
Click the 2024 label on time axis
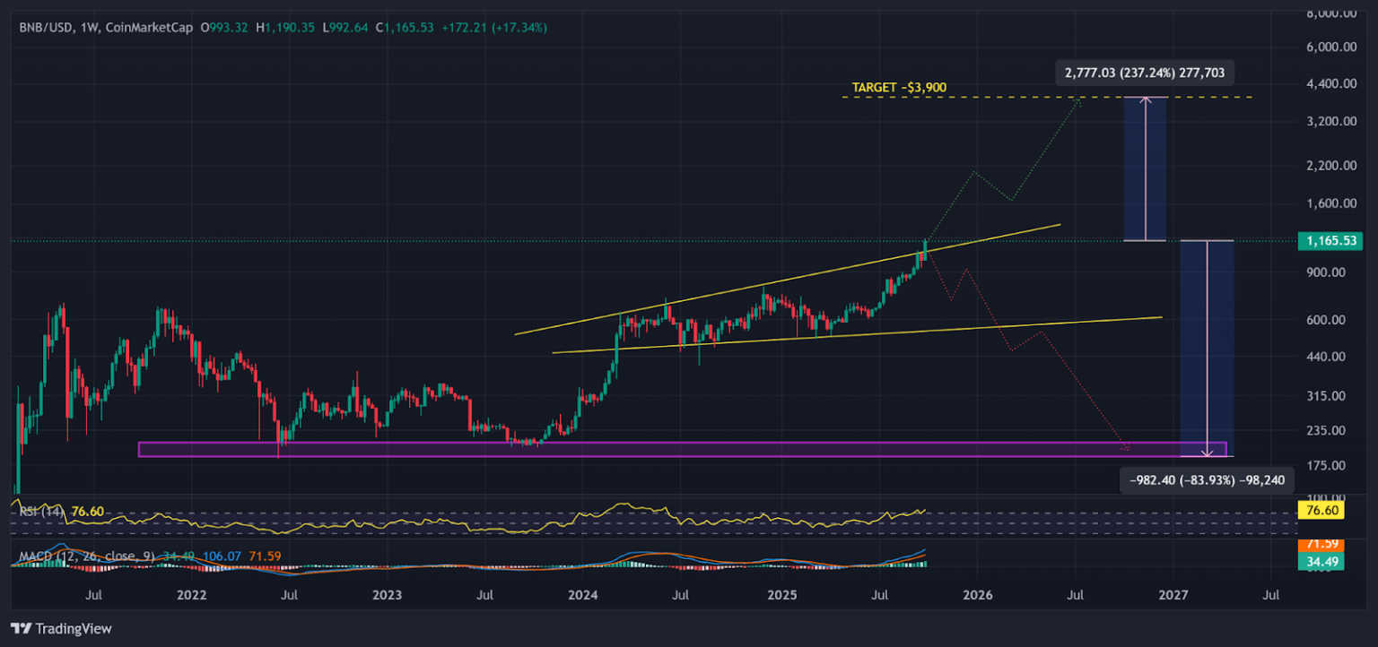coord(583,594)
